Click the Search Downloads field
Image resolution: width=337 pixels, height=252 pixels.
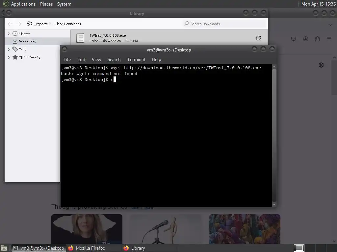(225, 24)
